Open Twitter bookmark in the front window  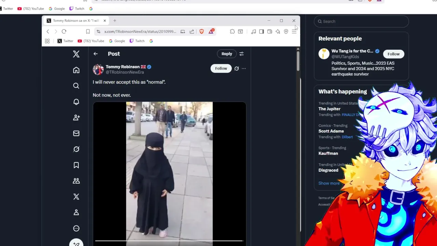[x=65, y=41]
